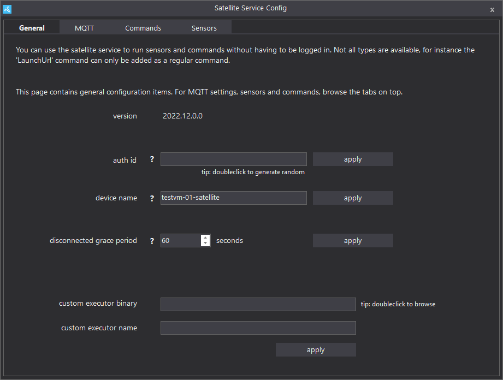The image size is (503, 380).
Task: Open the Sensors tab
Action: tap(204, 28)
